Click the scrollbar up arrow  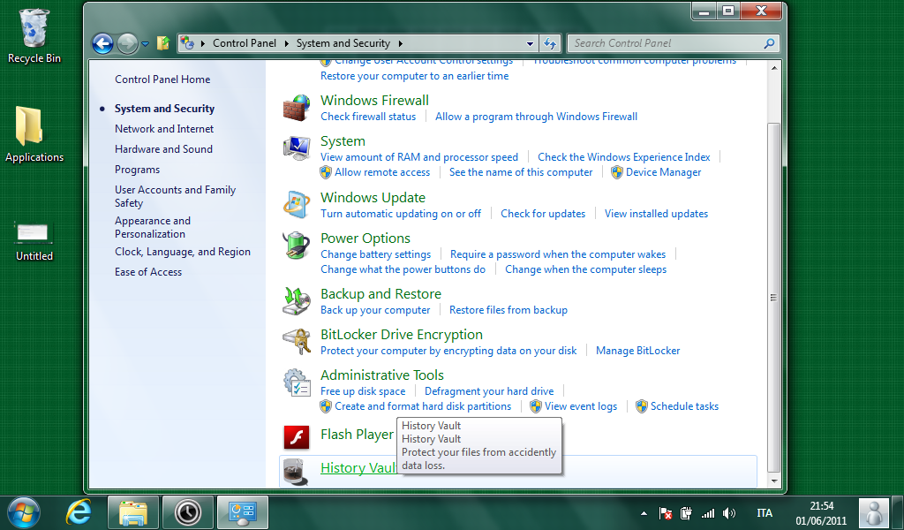pos(774,68)
